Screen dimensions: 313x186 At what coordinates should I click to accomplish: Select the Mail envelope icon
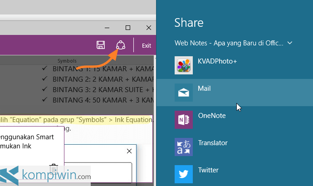(x=184, y=93)
